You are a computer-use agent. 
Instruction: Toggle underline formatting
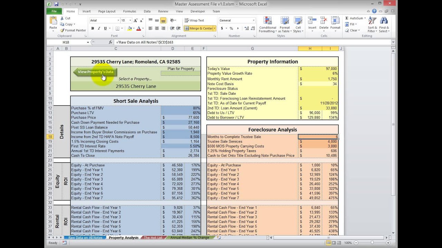click(x=105, y=29)
